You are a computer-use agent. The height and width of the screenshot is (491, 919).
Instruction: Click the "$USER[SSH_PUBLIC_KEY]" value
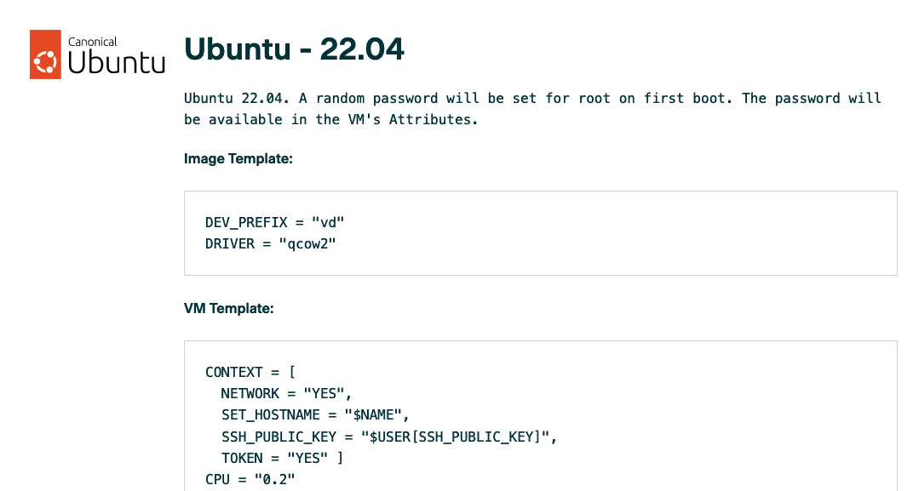click(458, 437)
